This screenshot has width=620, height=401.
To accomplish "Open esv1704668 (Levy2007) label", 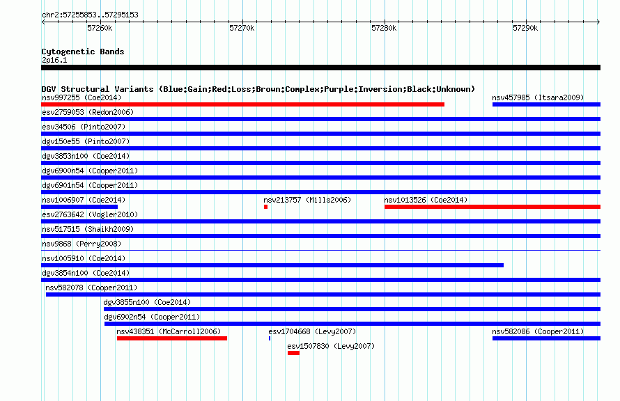I will tap(312, 331).
